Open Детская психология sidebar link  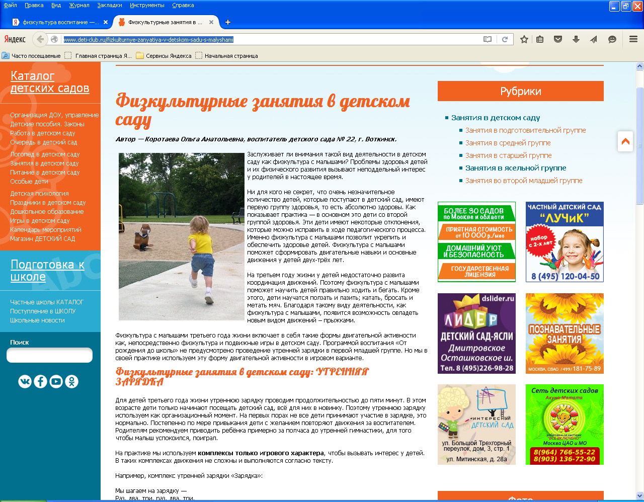39,194
